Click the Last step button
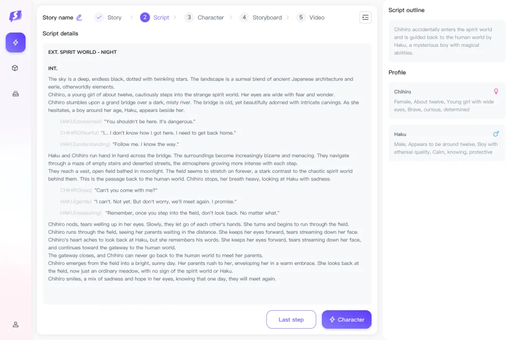This screenshot has height=340, width=511. [x=291, y=320]
